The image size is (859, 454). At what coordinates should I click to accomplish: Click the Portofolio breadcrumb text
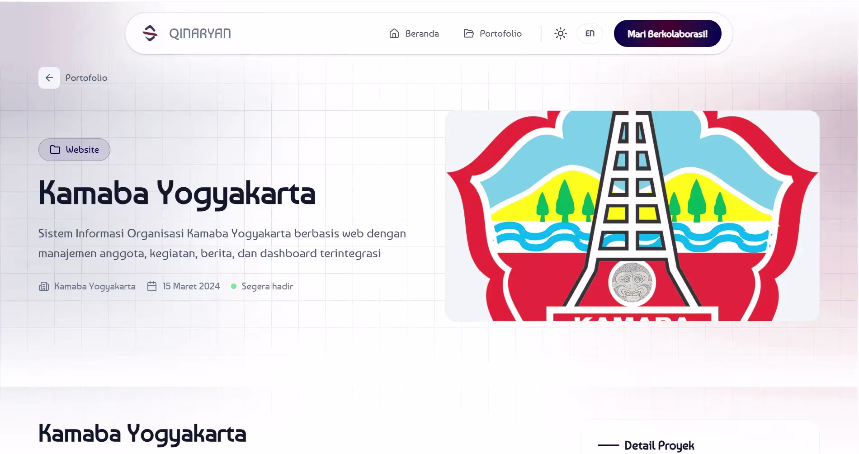[86, 78]
